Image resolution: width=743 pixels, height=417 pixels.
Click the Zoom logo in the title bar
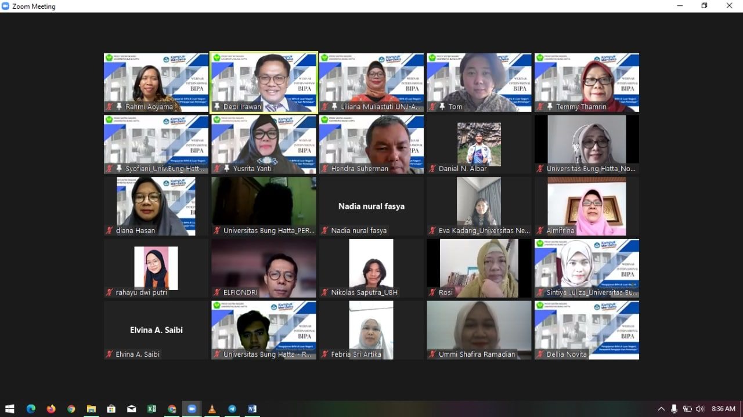6,6
